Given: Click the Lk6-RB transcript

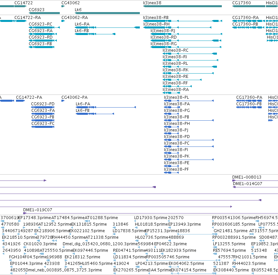Looking at the screenshot, I should tap(82, 31).
